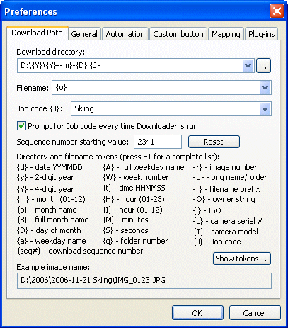Click the Filename text field containing {o}
288x328 pixels.
tap(156, 88)
